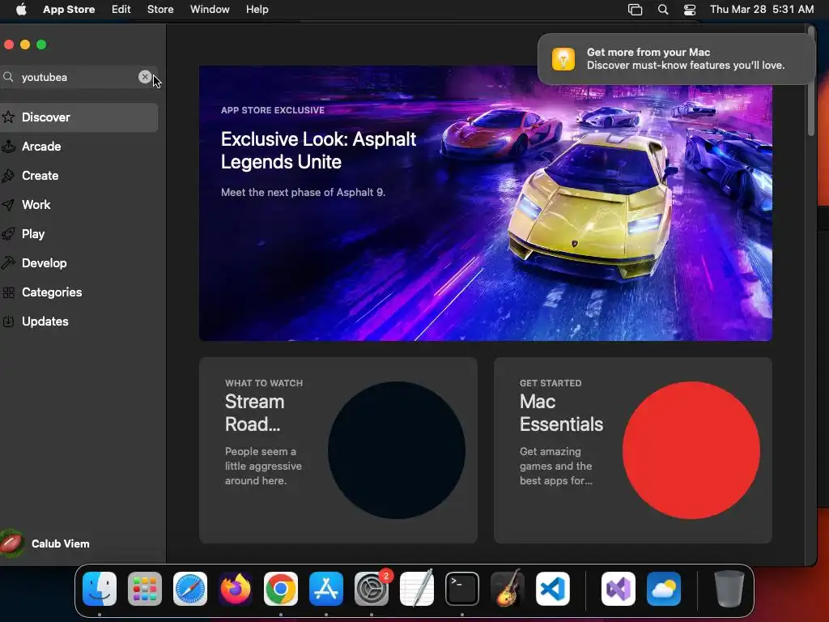Open the Updates section
Viewport: 829px width, 622px height.
pos(79,321)
